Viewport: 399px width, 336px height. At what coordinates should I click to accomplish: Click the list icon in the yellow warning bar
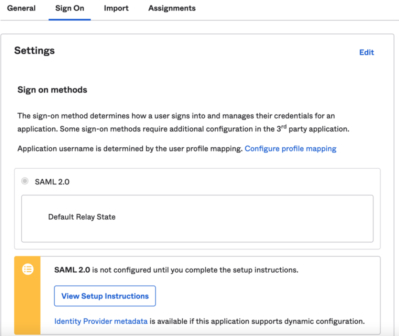[27, 269]
